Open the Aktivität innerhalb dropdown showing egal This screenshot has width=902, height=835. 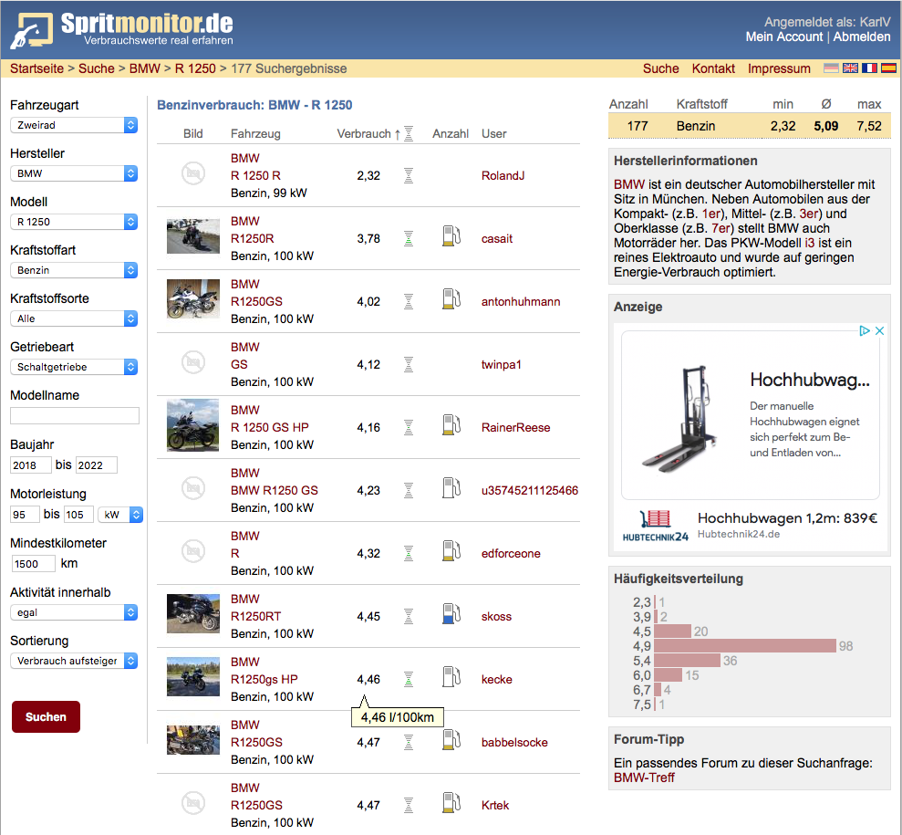tap(74, 612)
